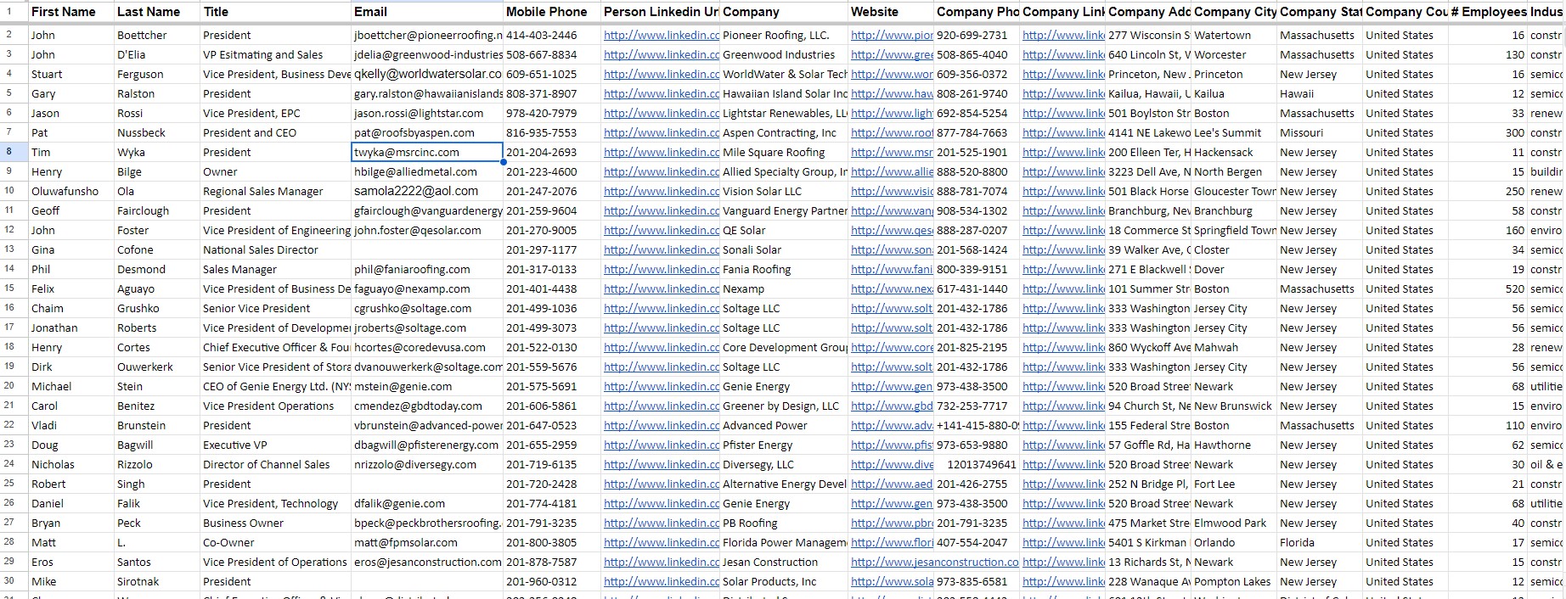Screen dimensions: 1566x599
Task: Open person LinkedIn link for Tim Wyka
Action: click(662, 152)
